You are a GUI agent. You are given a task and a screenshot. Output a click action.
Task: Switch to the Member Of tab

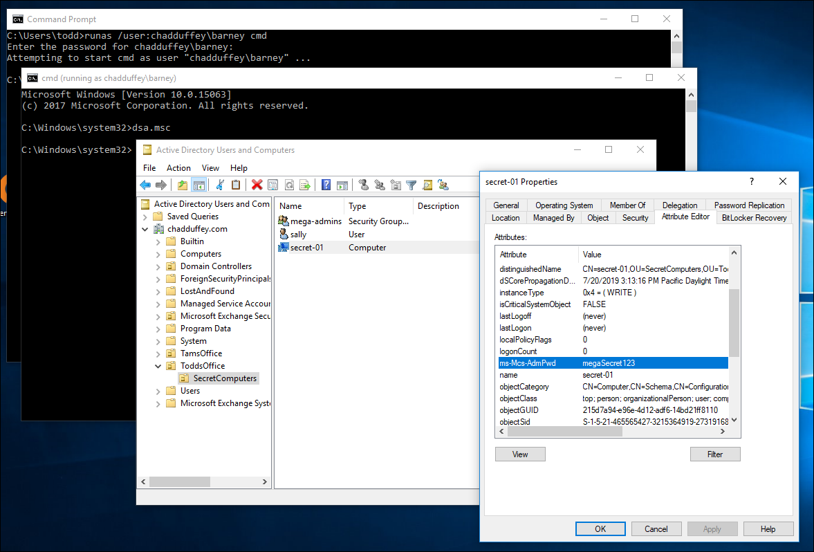[628, 205]
